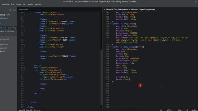
Task: Open the Bul menu
Action: click(12, 4)
